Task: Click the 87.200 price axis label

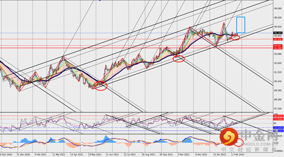Action: pyautogui.click(x=277, y=109)
